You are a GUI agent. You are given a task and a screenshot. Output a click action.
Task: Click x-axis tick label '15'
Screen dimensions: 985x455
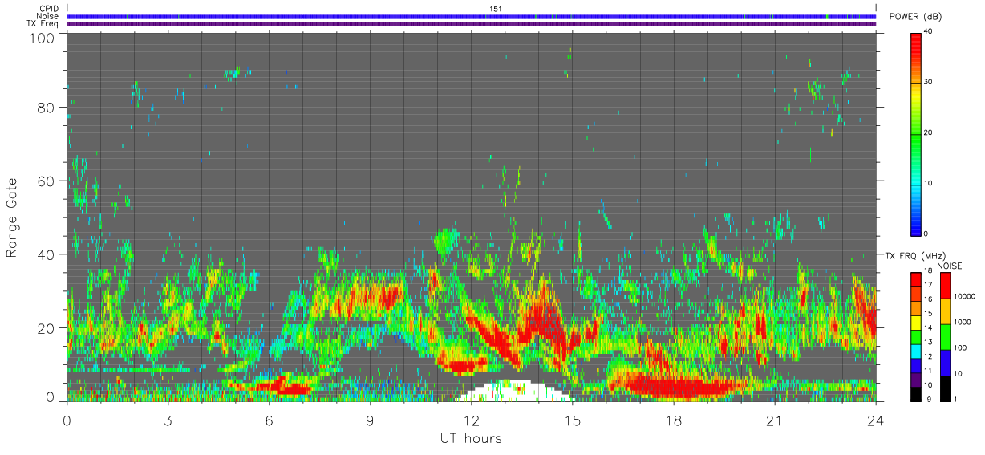[572, 420]
